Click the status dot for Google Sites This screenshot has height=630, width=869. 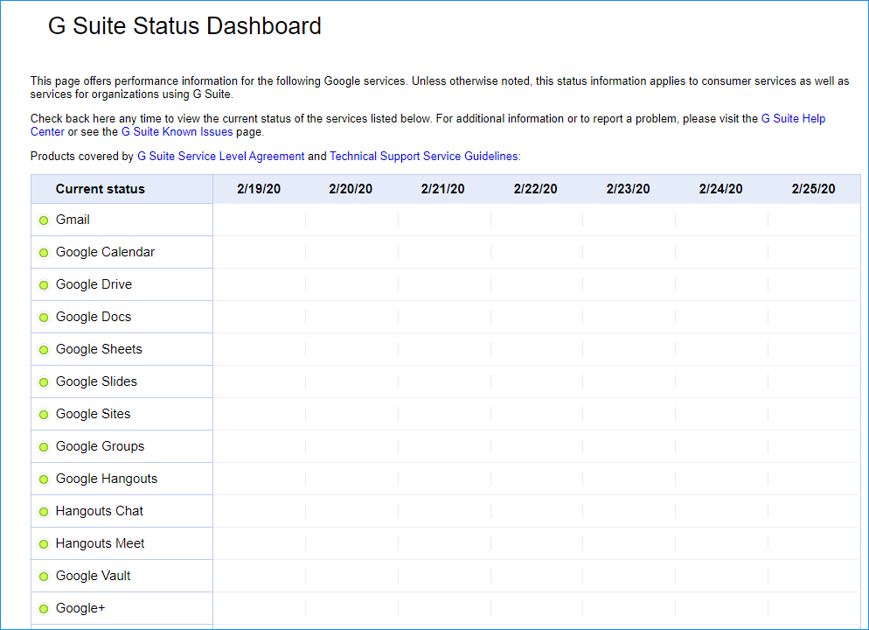coord(44,415)
